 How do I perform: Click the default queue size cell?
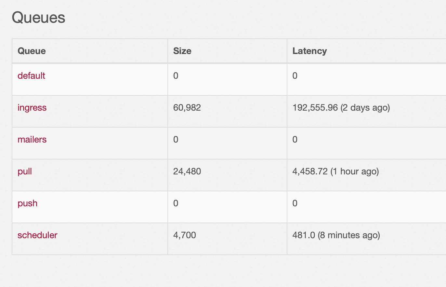[227, 79]
